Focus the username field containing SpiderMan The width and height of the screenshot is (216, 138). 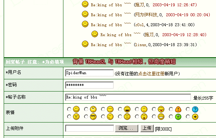click(90, 73)
